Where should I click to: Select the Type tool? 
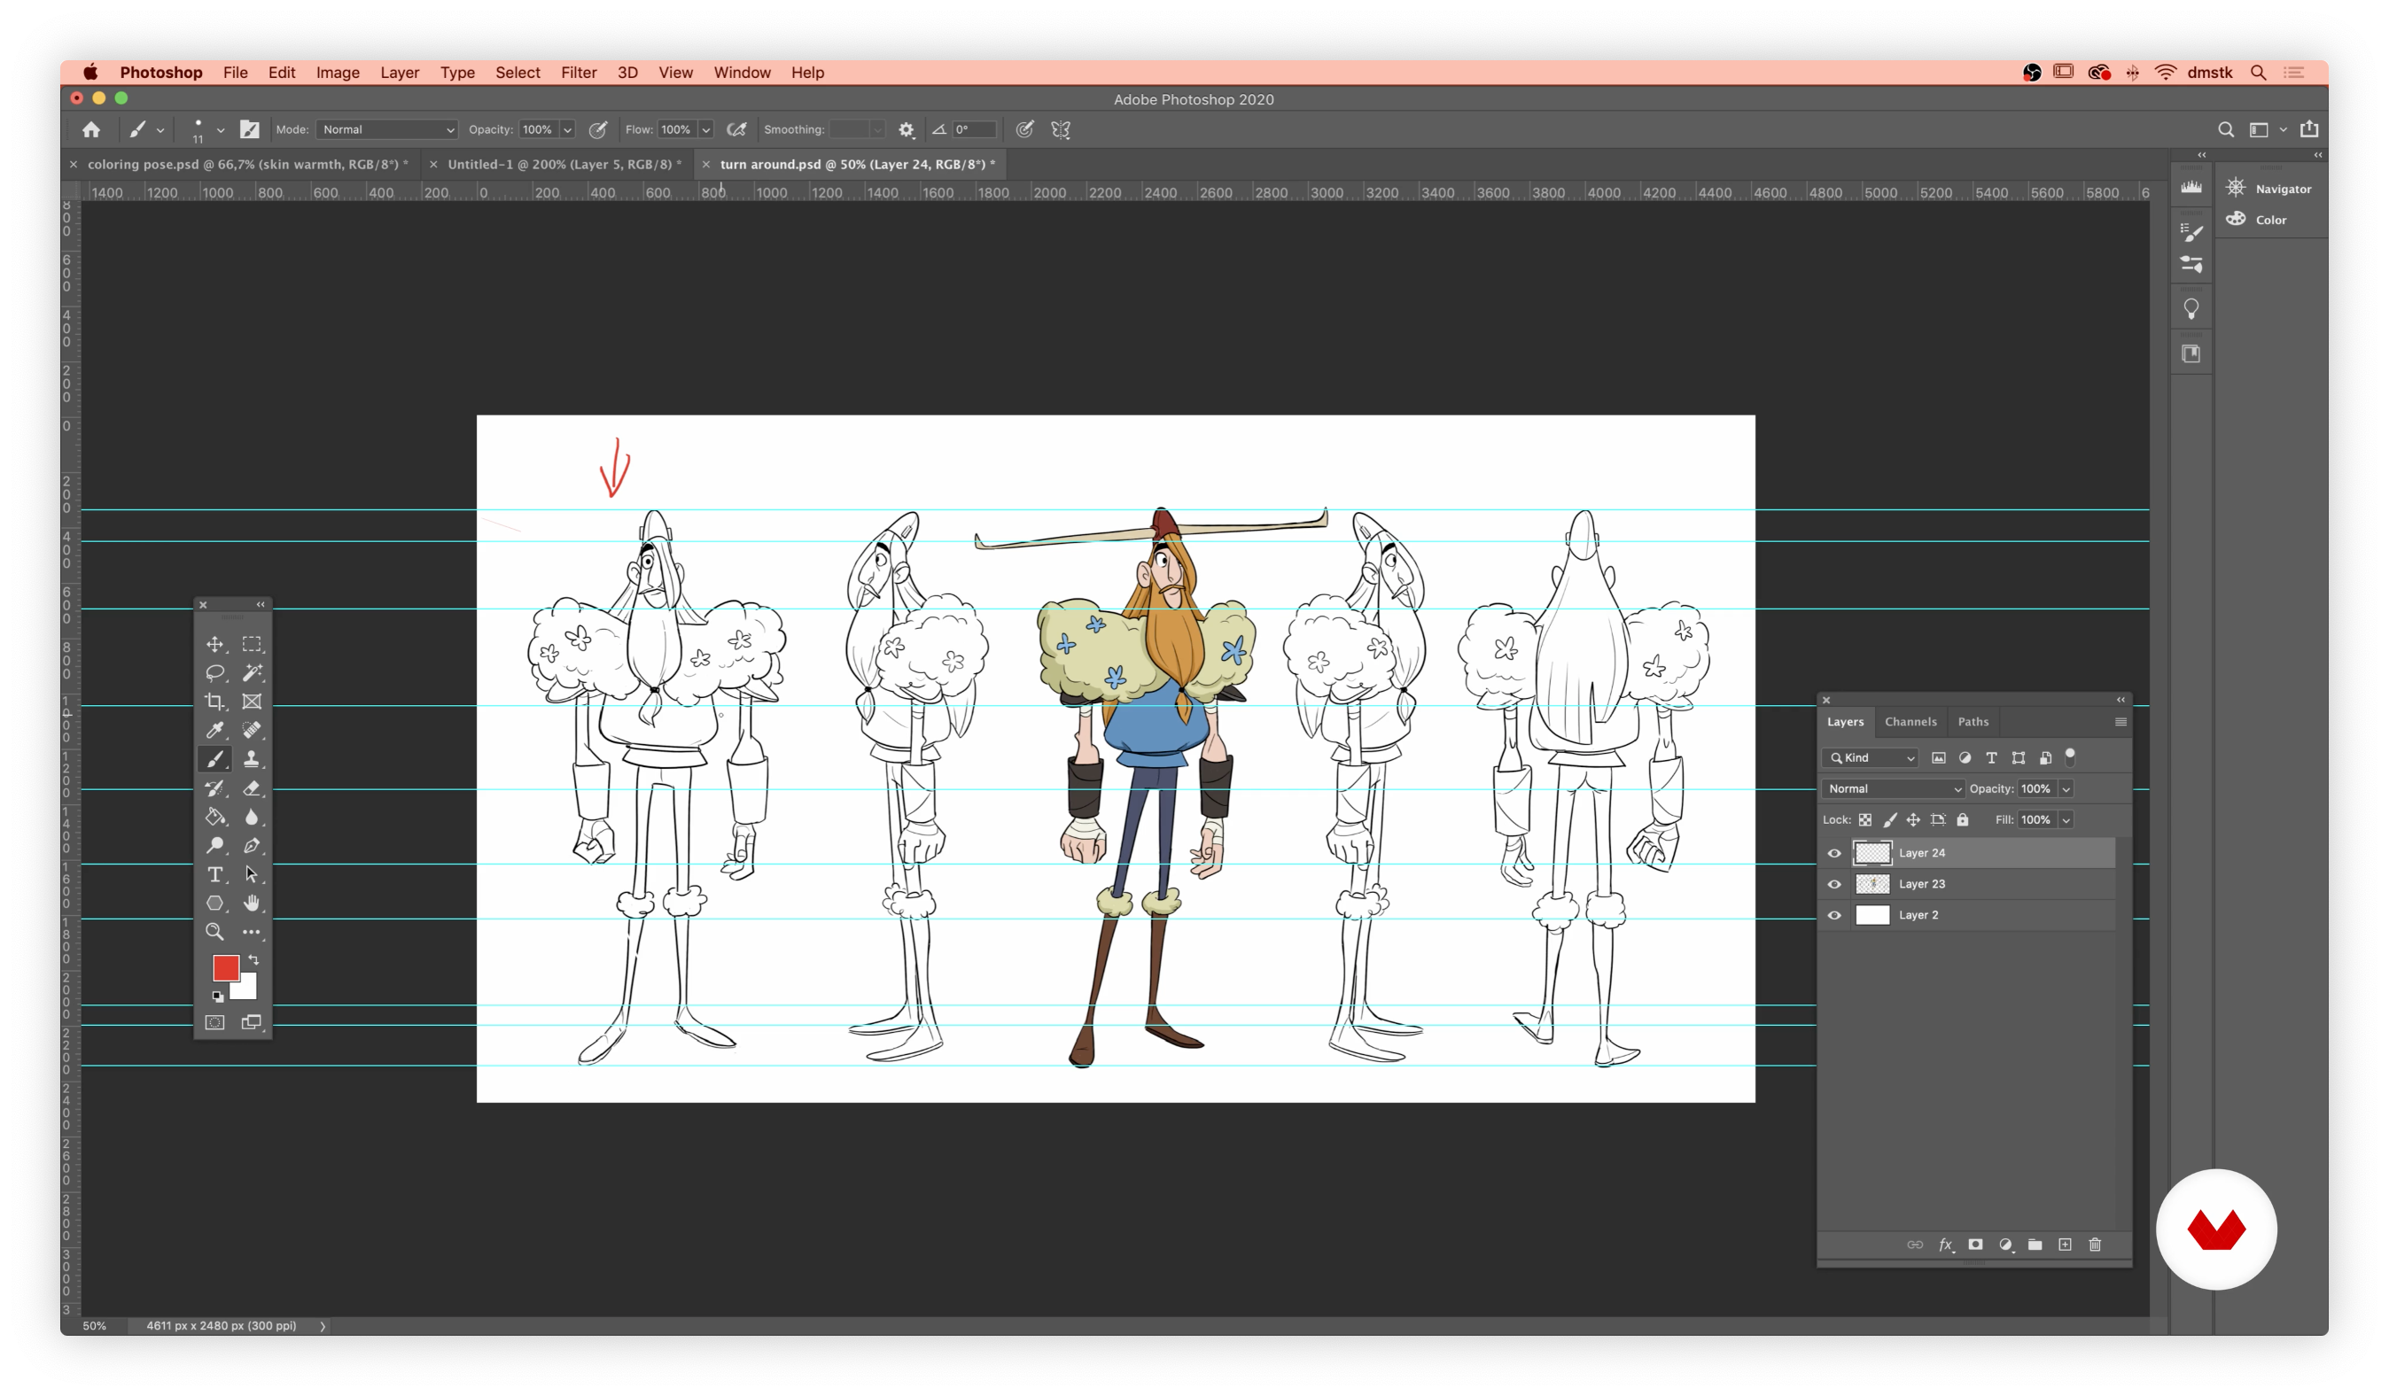[215, 875]
